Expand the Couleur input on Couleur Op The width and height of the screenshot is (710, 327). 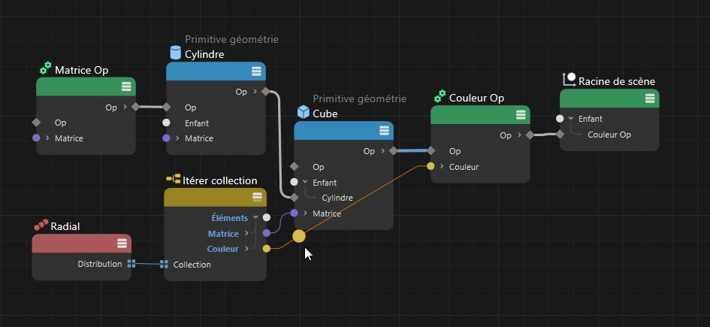pos(441,167)
